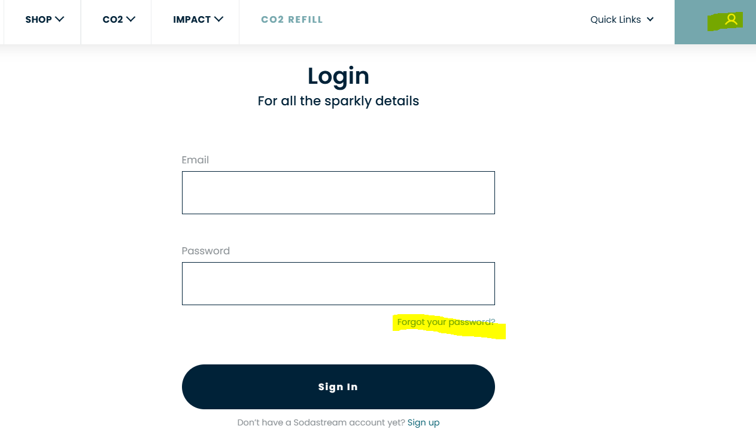Expand the chevron arrow beside IMPACT
The width and height of the screenshot is (756, 441).
(218, 19)
